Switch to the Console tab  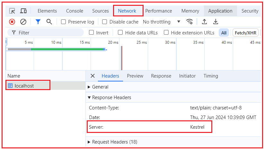[x=75, y=11]
